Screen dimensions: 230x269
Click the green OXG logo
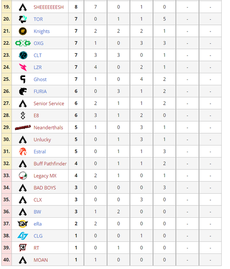click(x=23, y=43)
